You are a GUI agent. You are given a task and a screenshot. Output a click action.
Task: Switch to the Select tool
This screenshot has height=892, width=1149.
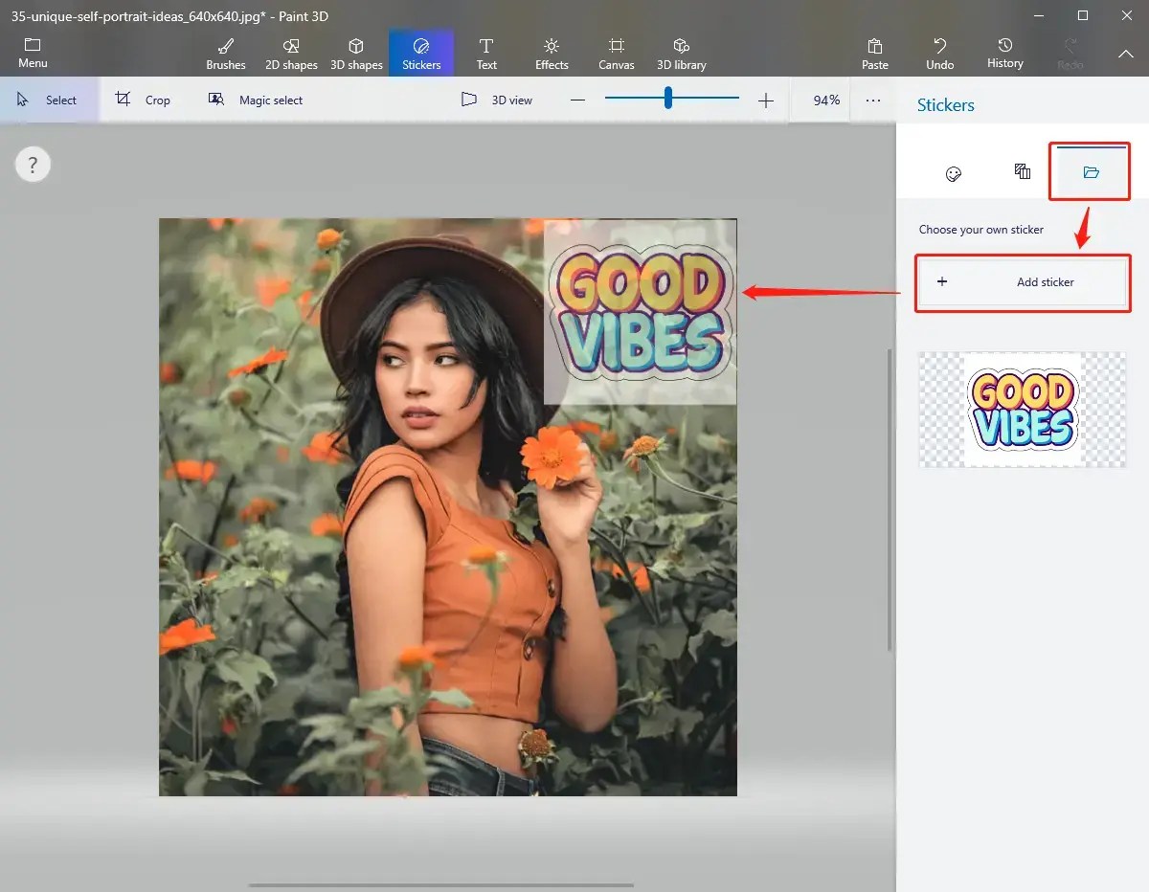coord(48,99)
